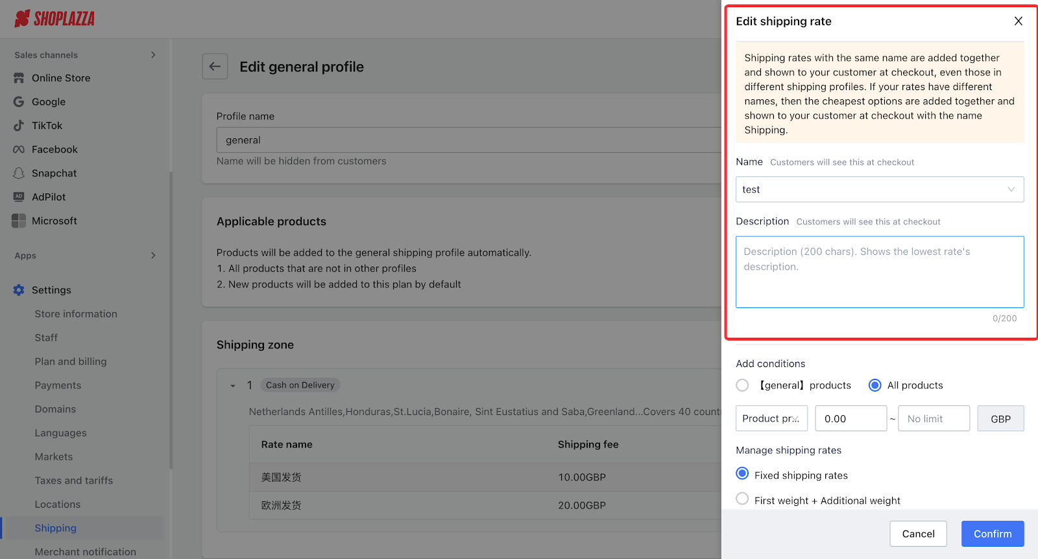Click the Facebook channel icon
1038x559 pixels.
click(x=19, y=150)
